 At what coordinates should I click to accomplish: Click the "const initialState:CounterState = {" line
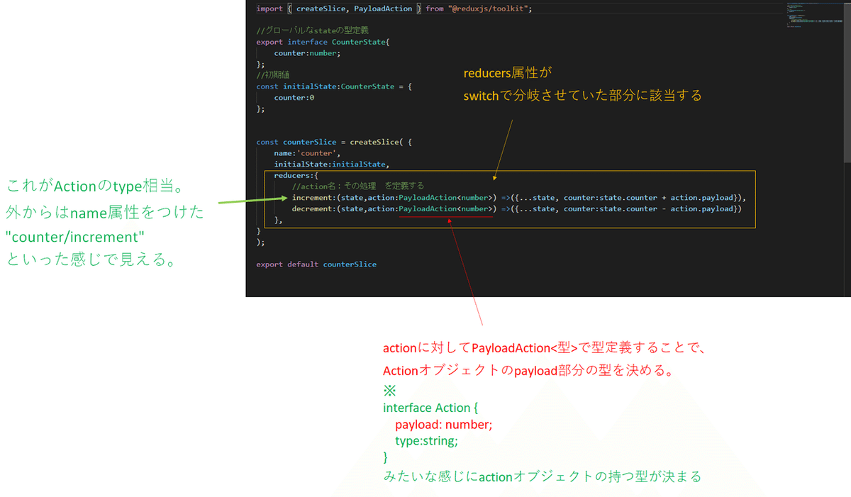click(335, 86)
